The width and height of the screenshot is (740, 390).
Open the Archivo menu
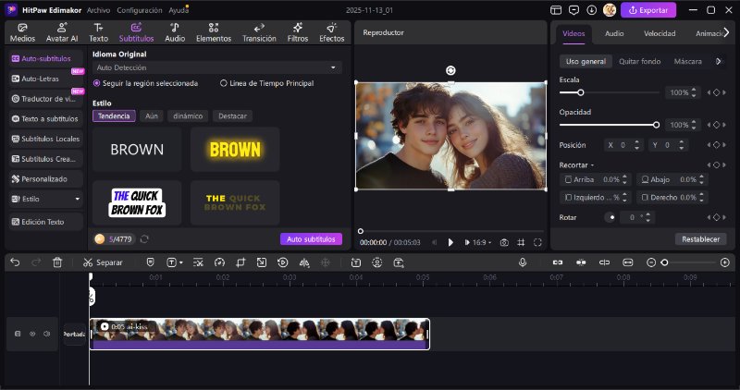98,10
